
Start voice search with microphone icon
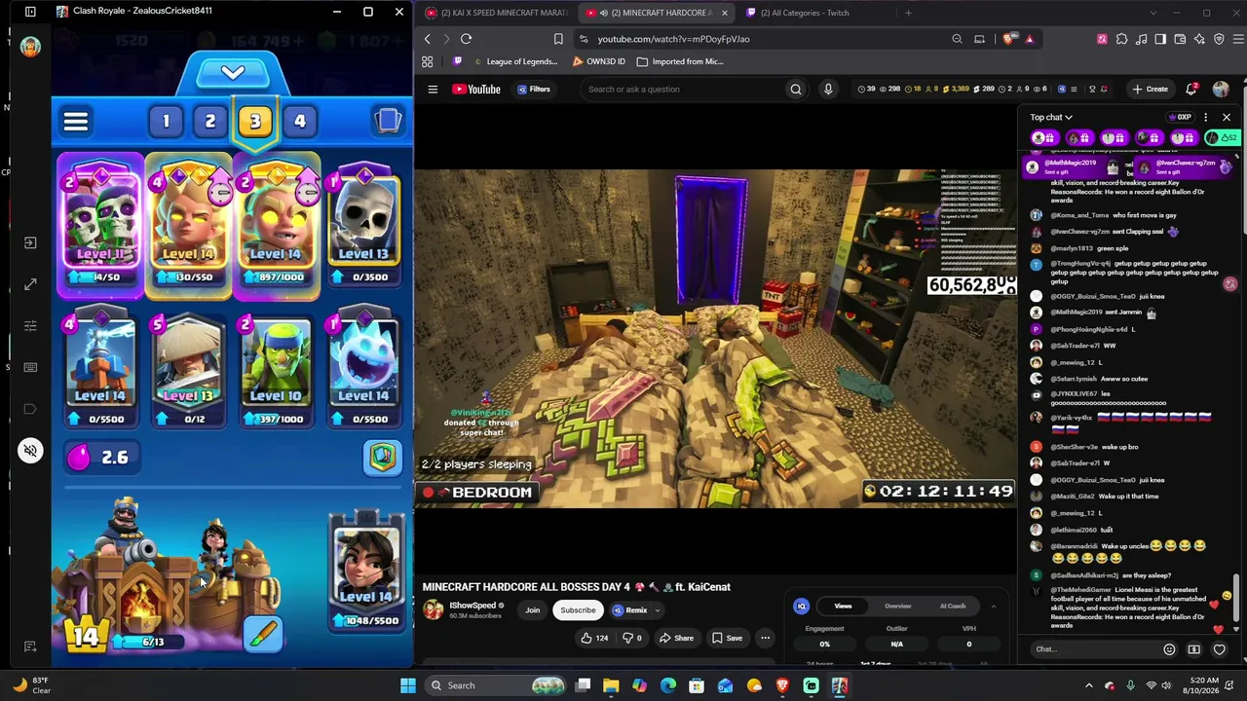[828, 90]
